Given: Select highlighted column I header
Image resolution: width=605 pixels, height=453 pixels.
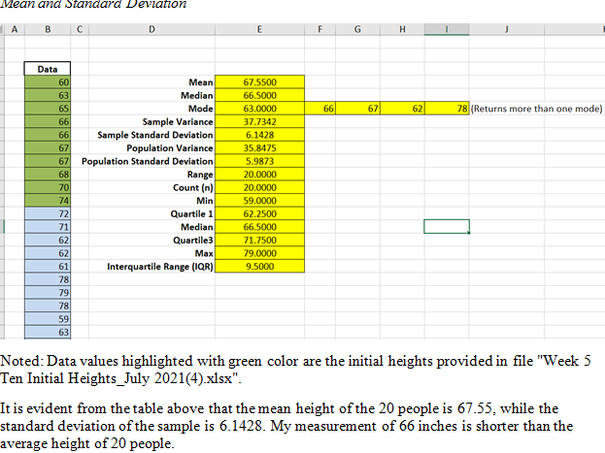Looking at the screenshot, I should (447, 29).
